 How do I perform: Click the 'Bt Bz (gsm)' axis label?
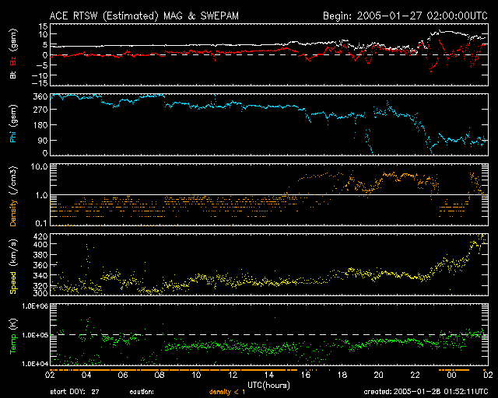13,54
